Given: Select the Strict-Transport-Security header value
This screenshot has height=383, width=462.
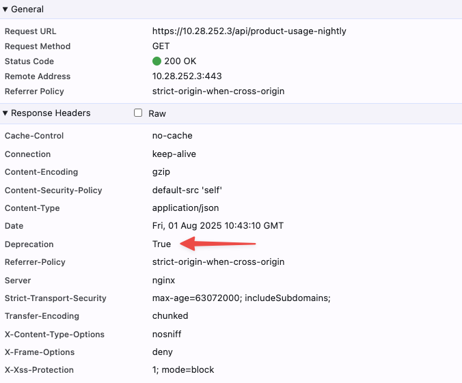Looking at the screenshot, I should [241, 298].
